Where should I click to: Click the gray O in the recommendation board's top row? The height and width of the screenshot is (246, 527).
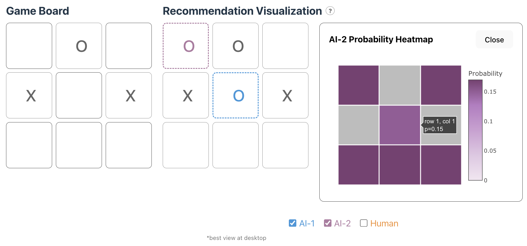pos(235,46)
